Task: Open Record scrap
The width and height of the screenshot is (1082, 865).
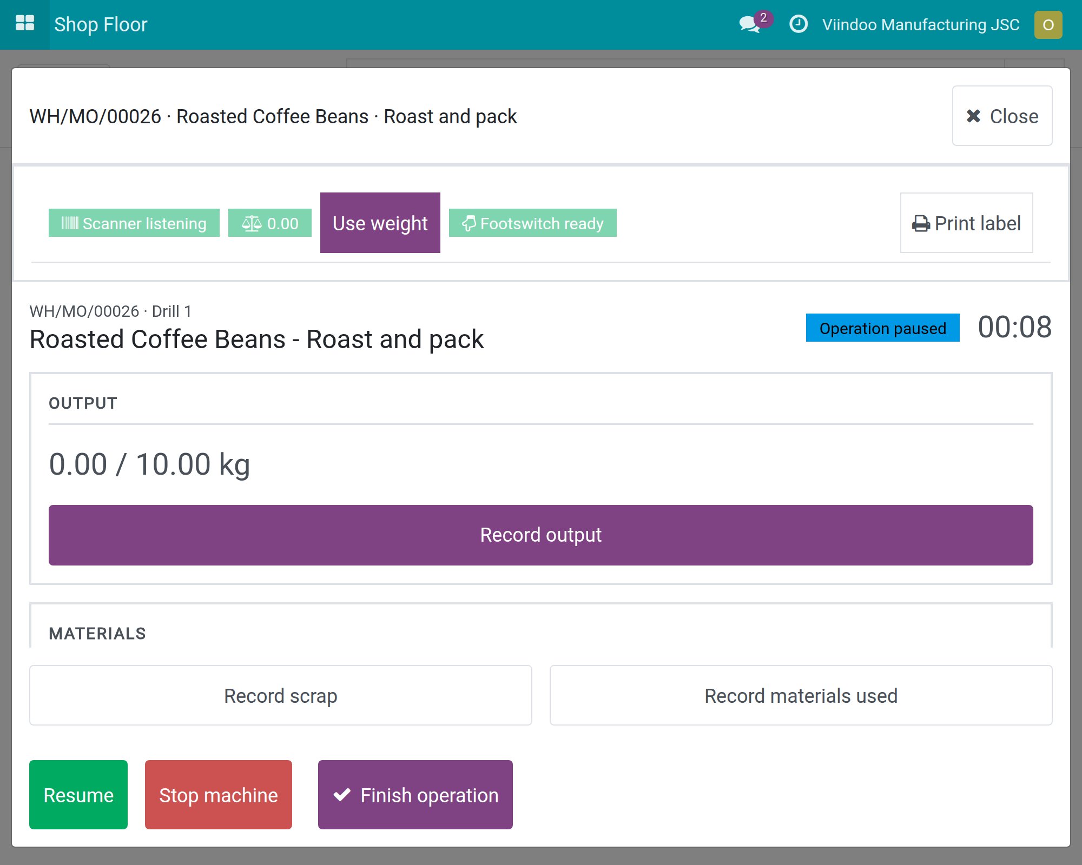Action: [x=281, y=695]
